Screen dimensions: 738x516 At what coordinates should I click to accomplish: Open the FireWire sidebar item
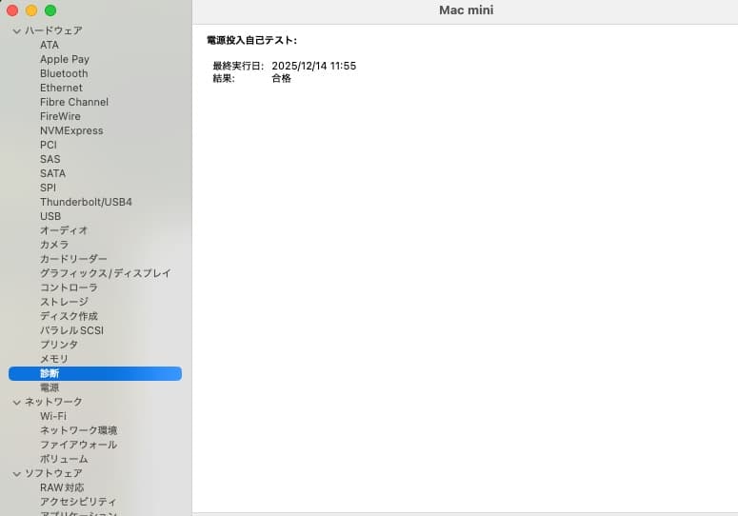coord(60,116)
